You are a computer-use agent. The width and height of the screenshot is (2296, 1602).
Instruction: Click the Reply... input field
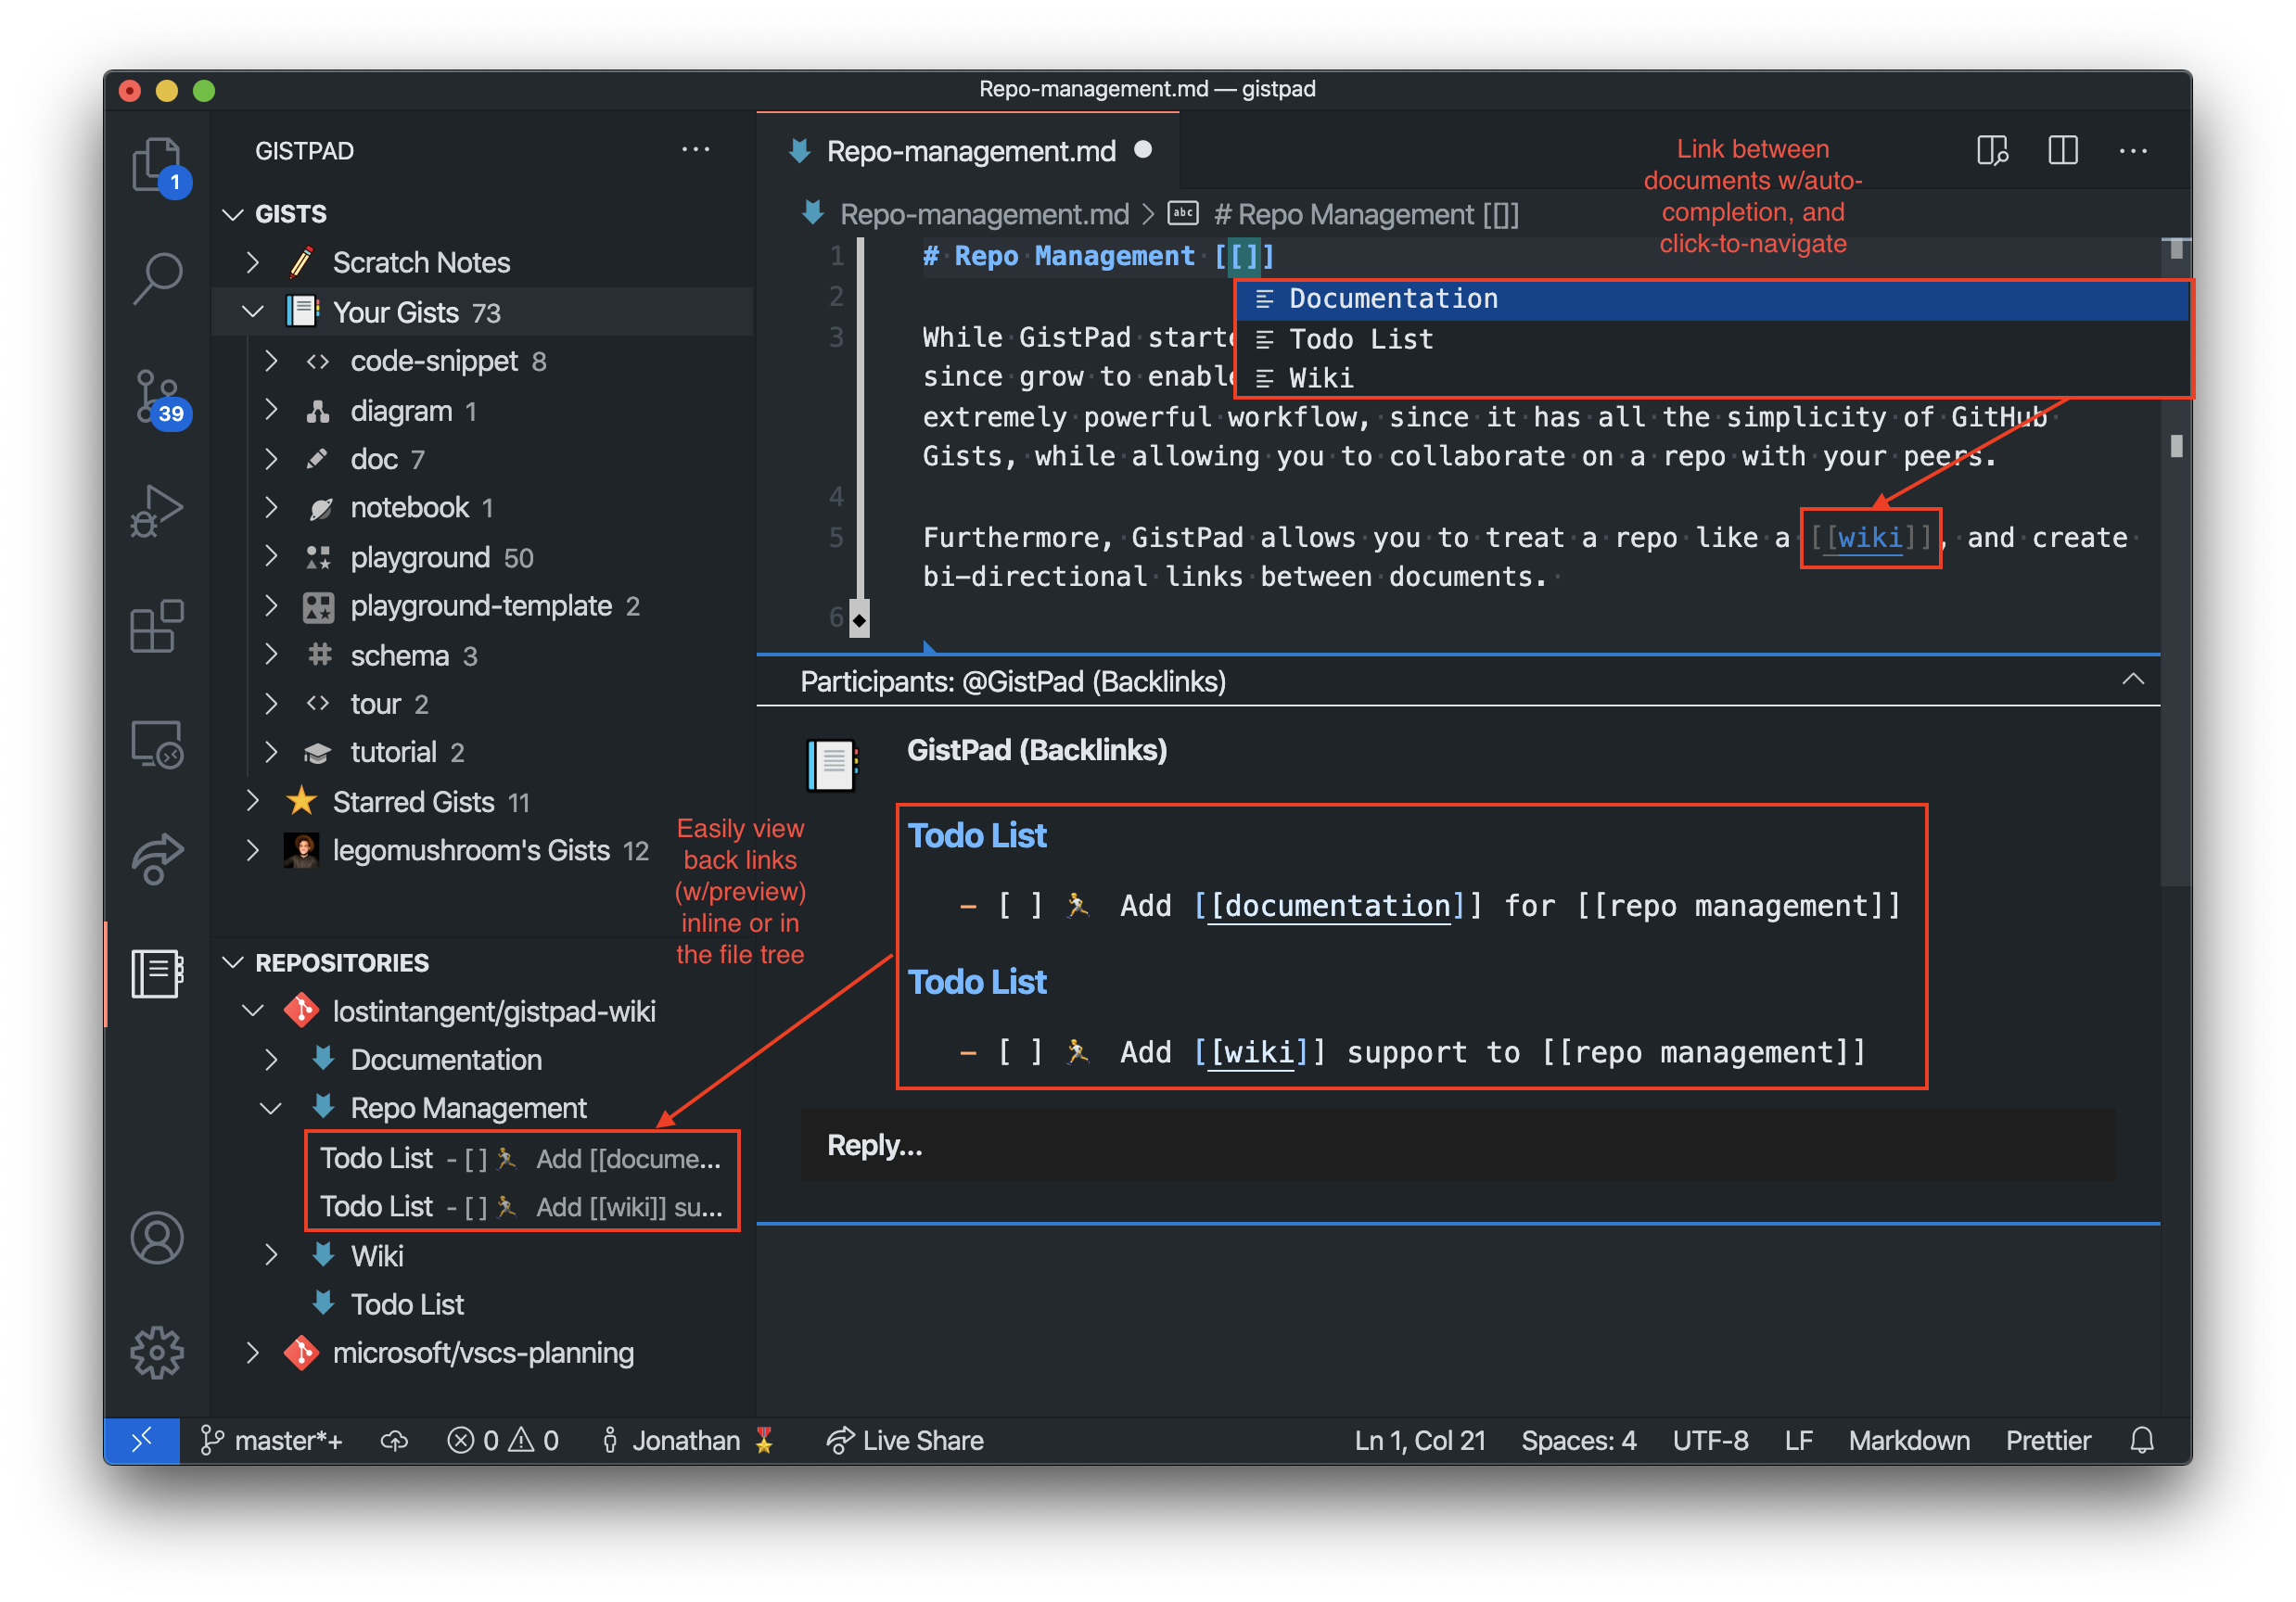point(1457,1145)
